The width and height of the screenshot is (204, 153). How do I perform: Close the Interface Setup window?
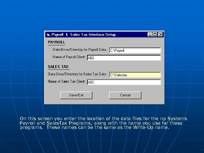[x=161, y=35]
